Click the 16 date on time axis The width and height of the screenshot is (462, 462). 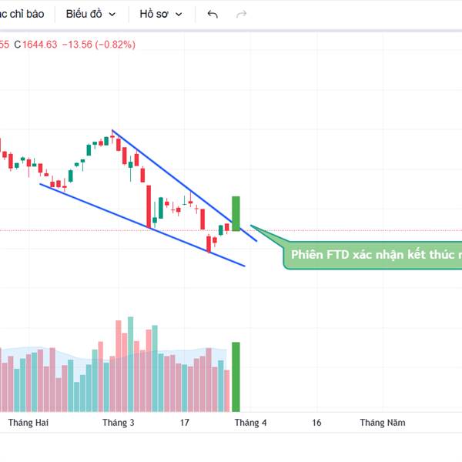pos(316,423)
